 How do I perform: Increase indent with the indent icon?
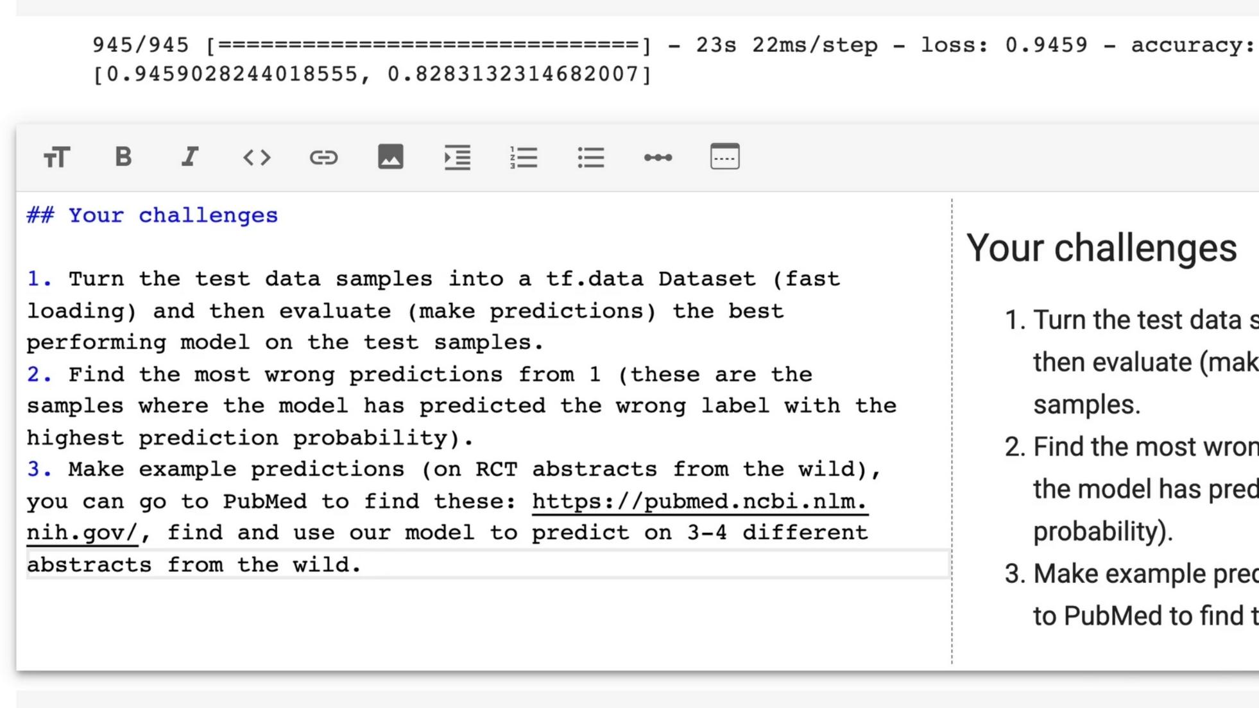coord(458,156)
